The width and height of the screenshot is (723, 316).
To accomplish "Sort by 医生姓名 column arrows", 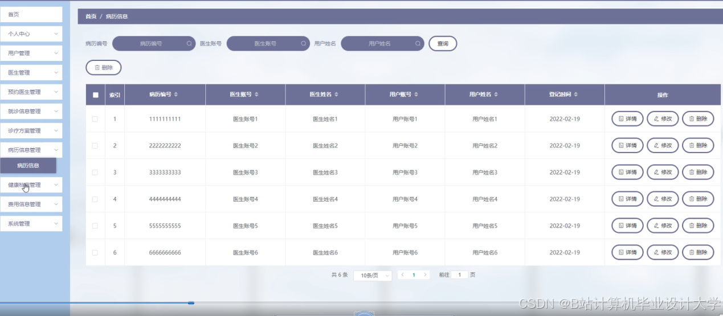I will (x=336, y=95).
